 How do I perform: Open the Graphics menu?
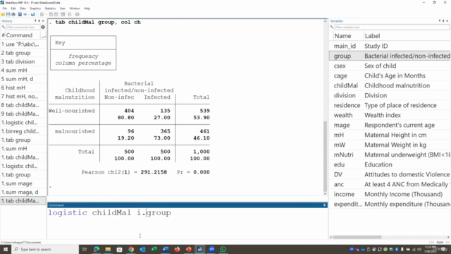click(x=35, y=8)
